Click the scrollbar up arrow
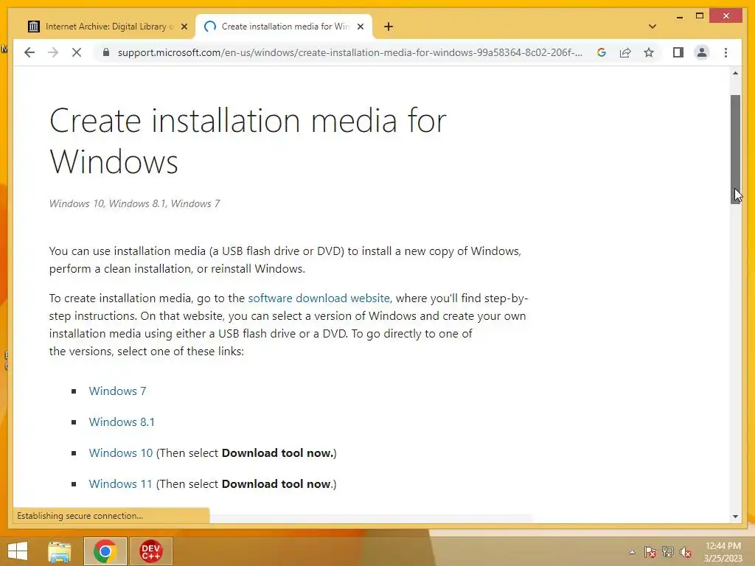Viewport: 755px width, 566px height. (735, 73)
